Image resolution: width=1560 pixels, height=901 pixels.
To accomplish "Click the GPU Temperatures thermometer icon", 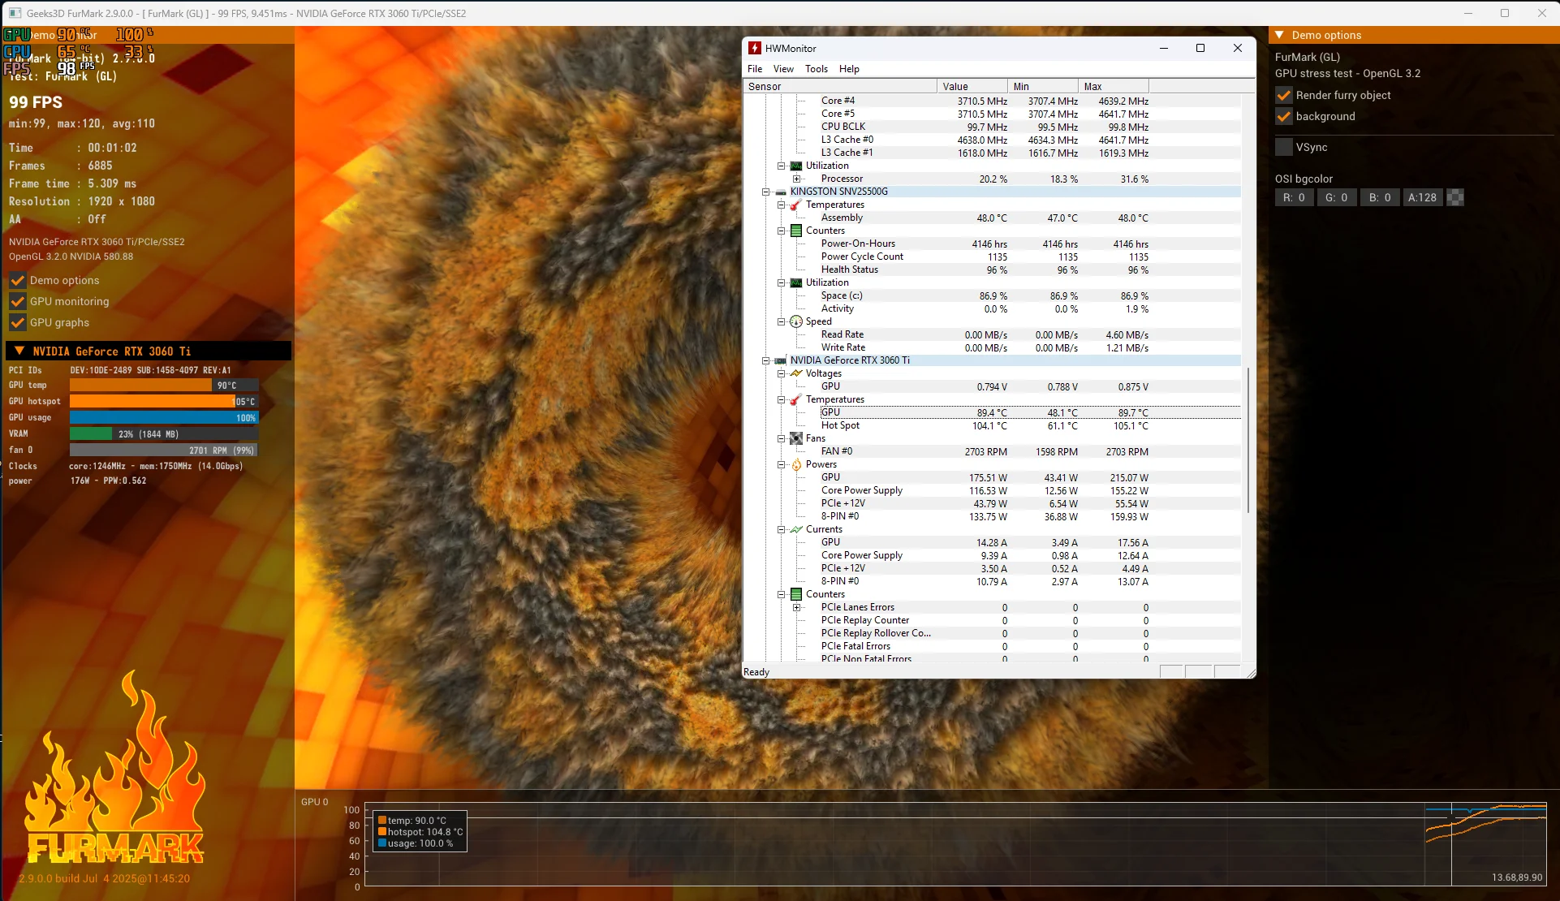I will [x=796, y=399].
